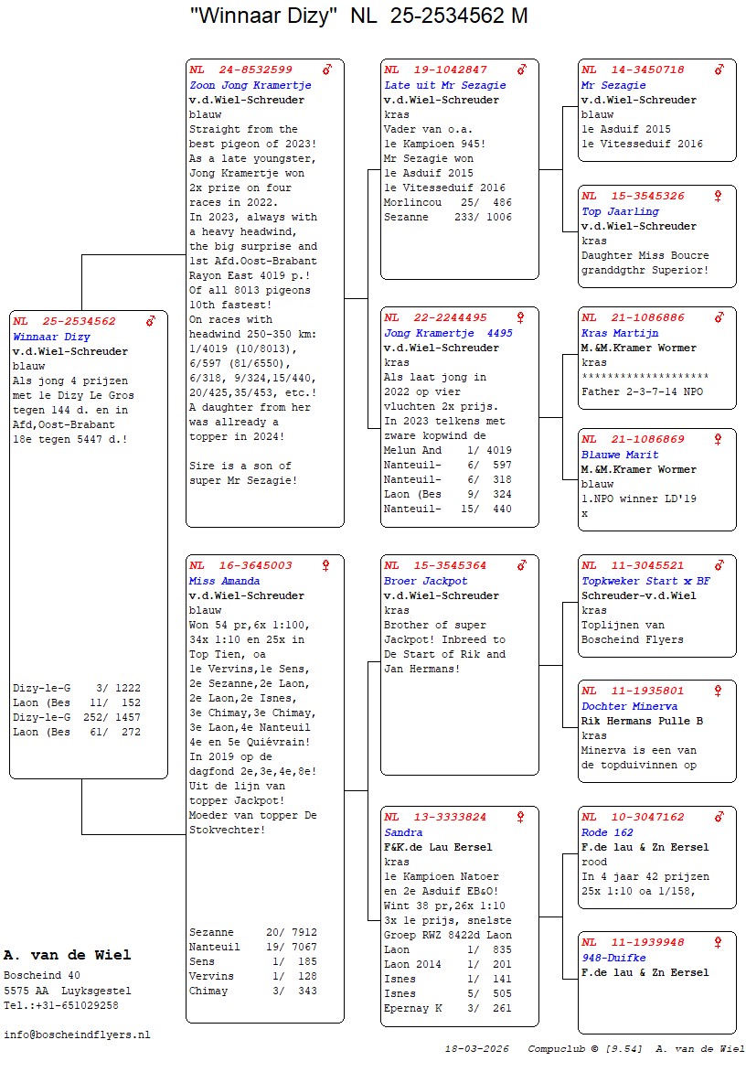Click the male symbol beside ring NL 24-8532599
Viewport: 746px width, 1072px height.
coord(327,70)
